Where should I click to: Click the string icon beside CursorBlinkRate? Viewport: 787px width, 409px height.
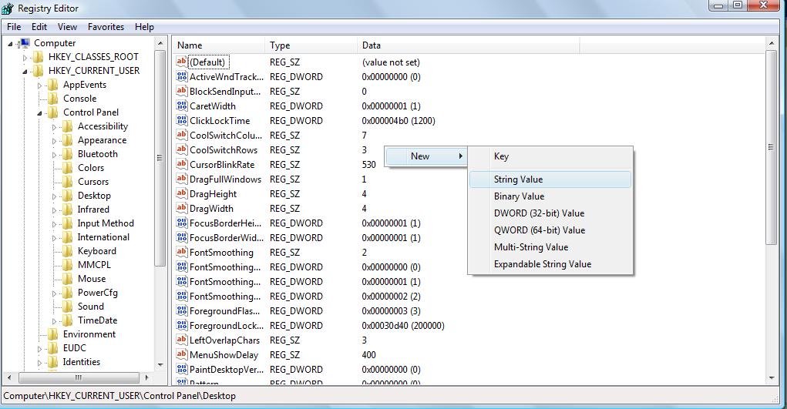(182, 164)
